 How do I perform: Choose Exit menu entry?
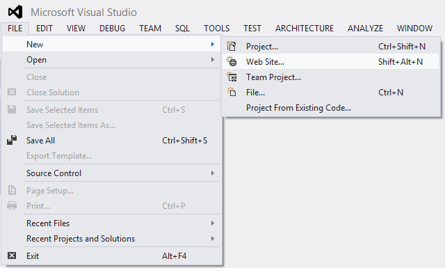(111, 255)
